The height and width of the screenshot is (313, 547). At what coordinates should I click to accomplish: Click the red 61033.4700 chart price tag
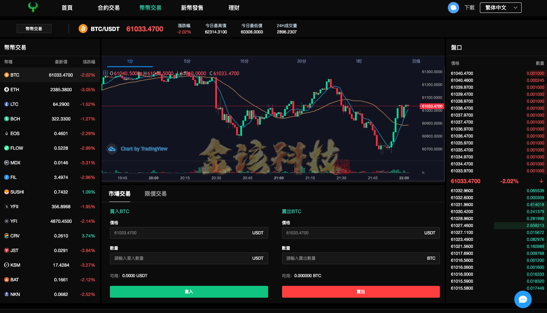pyautogui.click(x=432, y=106)
